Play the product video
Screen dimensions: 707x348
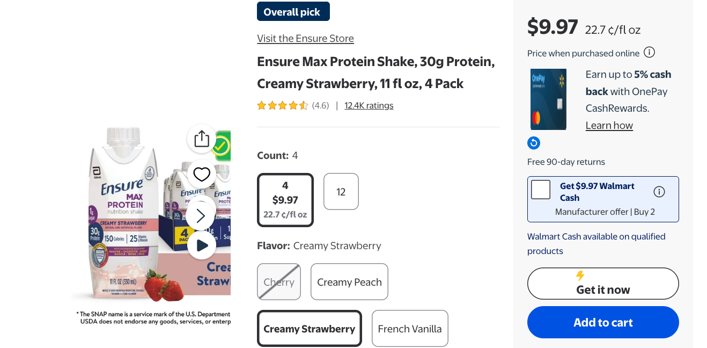(x=201, y=245)
